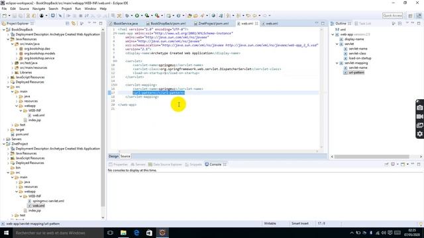
Task: Toggle Link with Editor in Project Explorer
Action: tap(74, 24)
